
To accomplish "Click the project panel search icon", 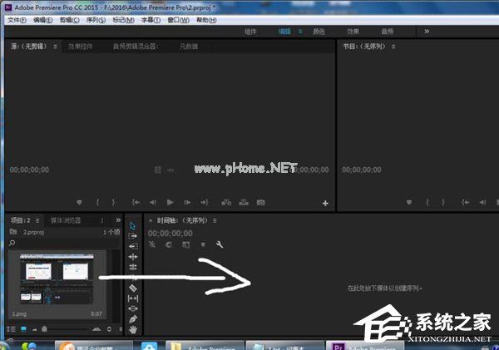I will (12, 243).
